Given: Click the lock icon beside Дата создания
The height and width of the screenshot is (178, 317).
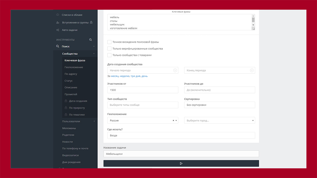Looking at the screenshot, I should (x=66, y=101).
